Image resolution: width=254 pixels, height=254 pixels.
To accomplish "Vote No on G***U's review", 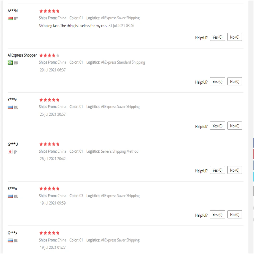I will pos(234,170).
